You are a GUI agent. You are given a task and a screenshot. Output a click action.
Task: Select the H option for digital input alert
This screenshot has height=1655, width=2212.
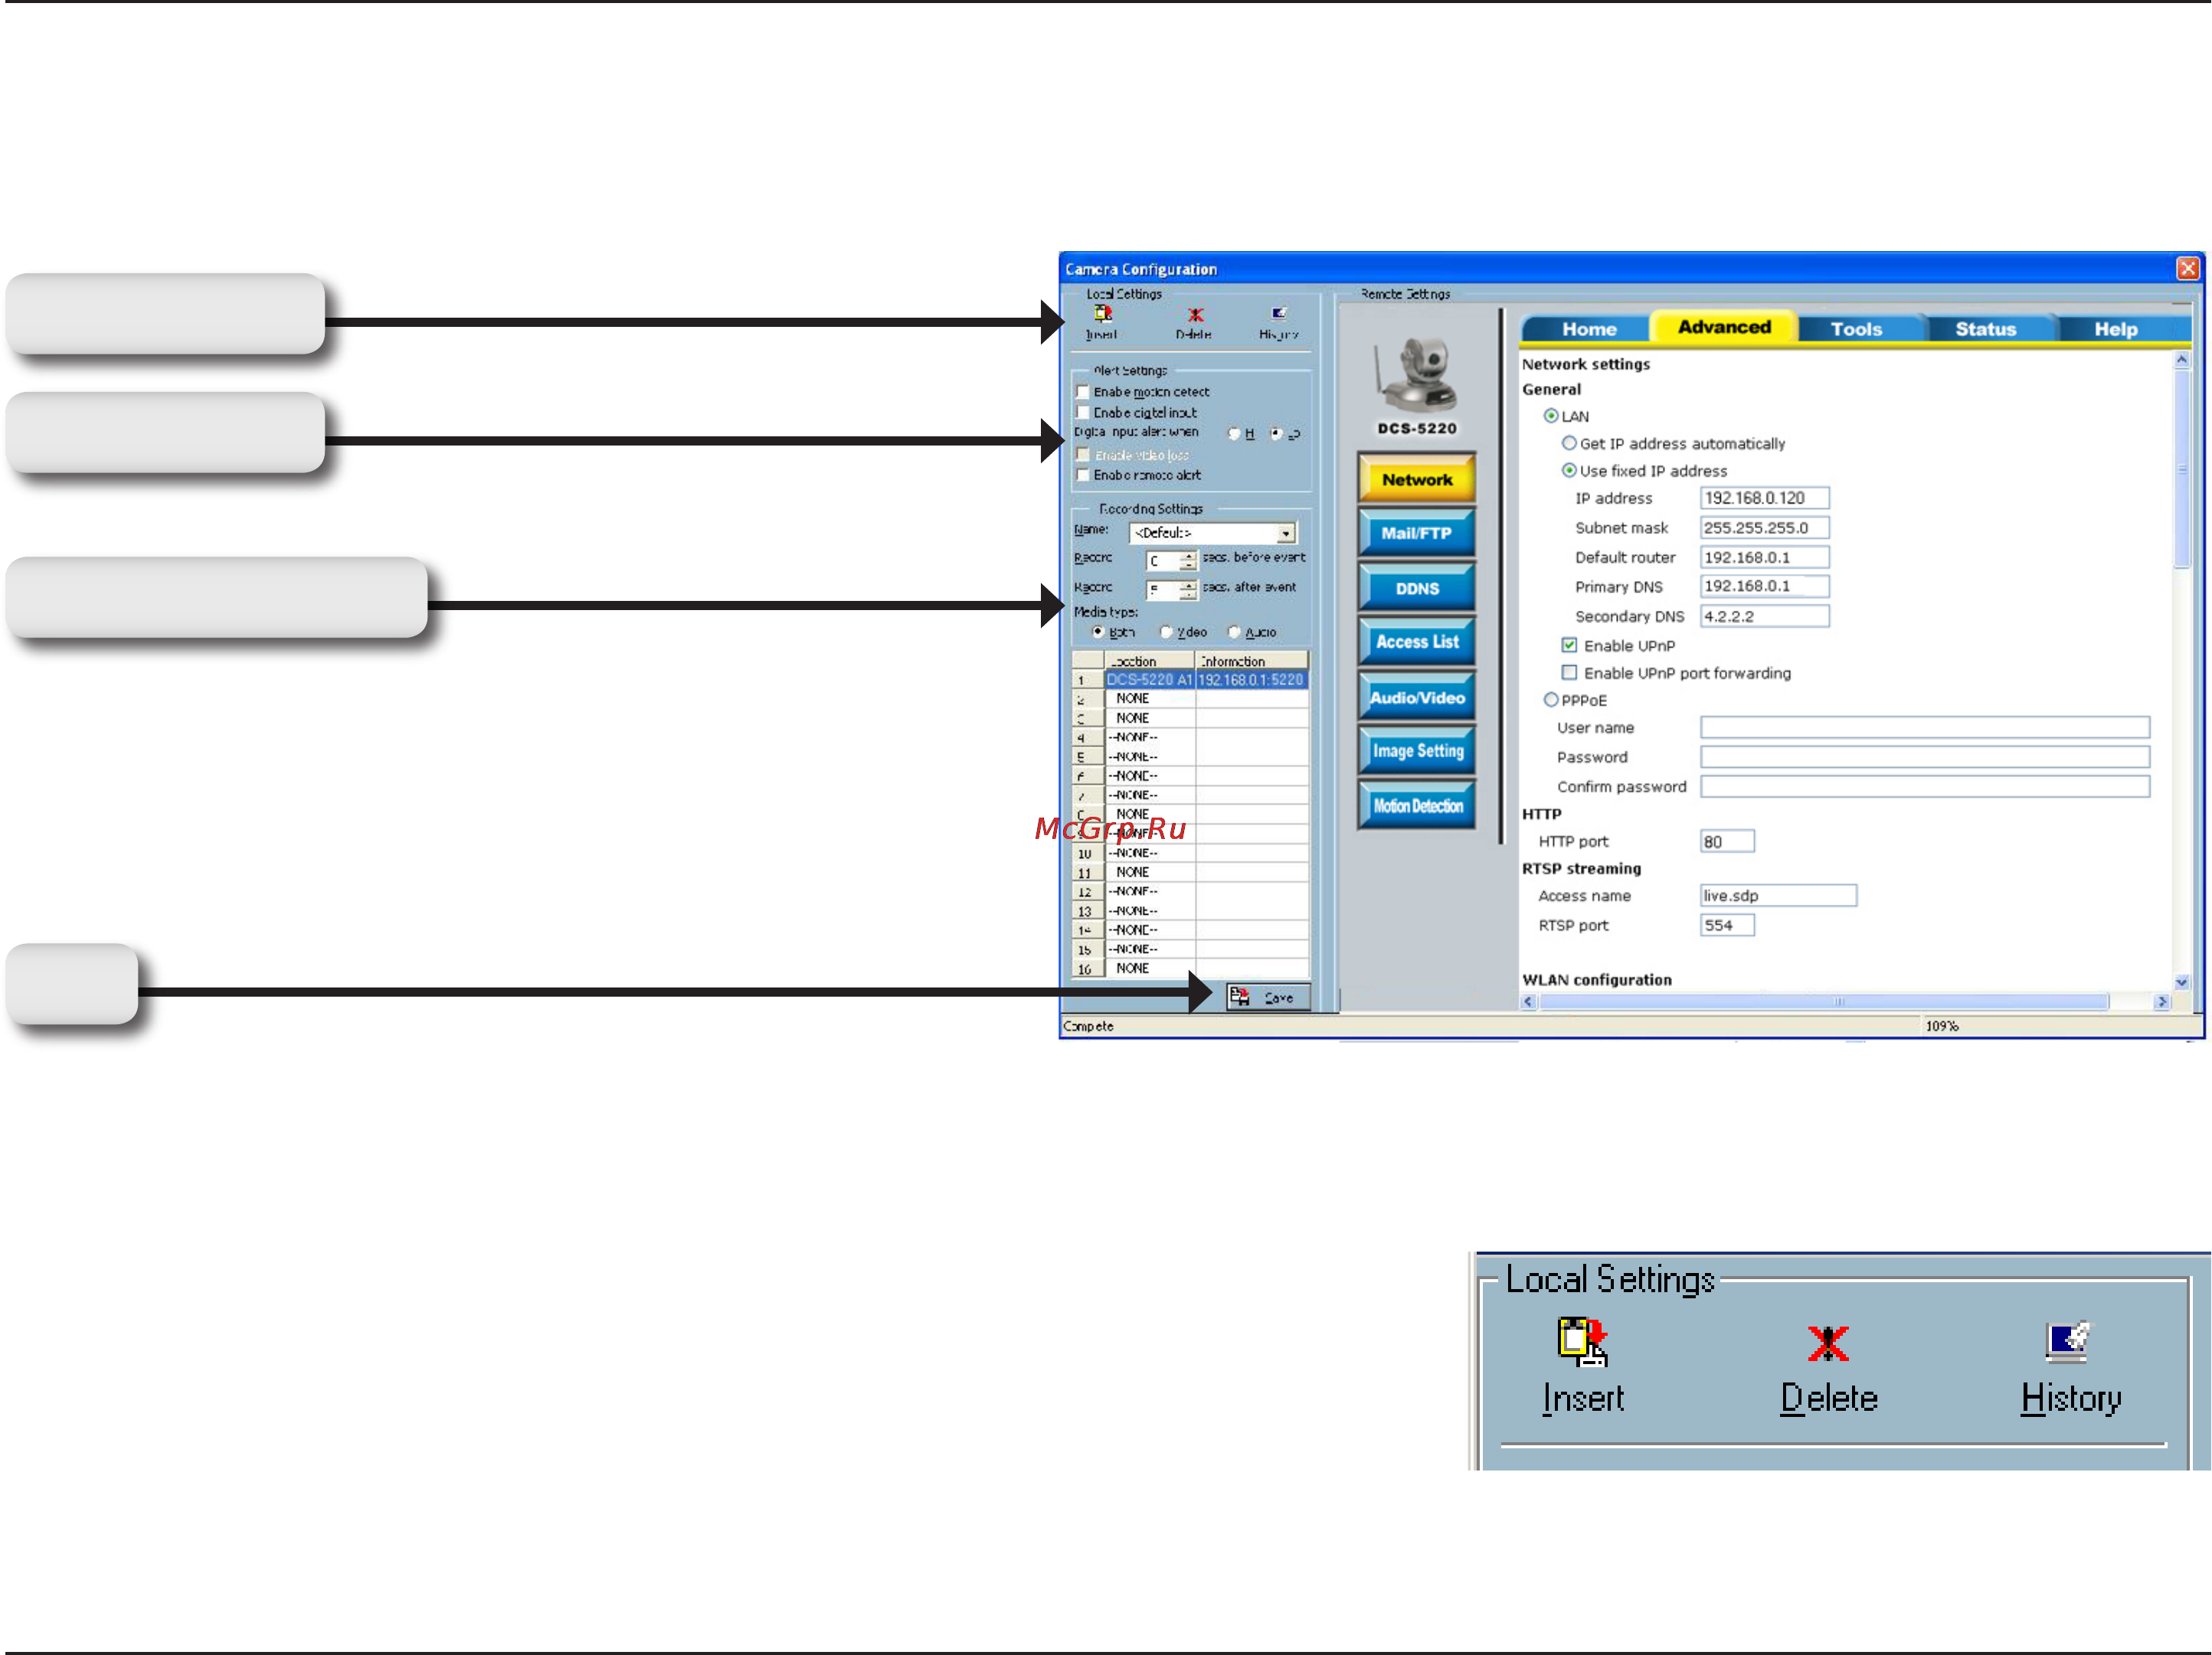(1234, 434)
